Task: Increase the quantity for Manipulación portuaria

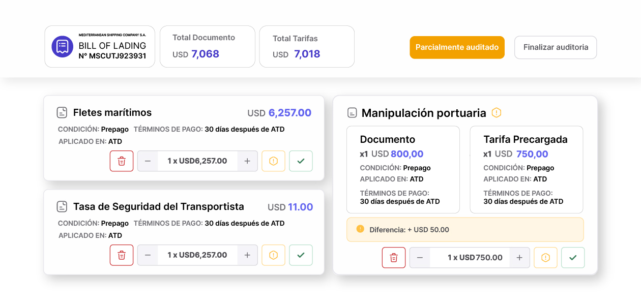Action: point(519,258)
